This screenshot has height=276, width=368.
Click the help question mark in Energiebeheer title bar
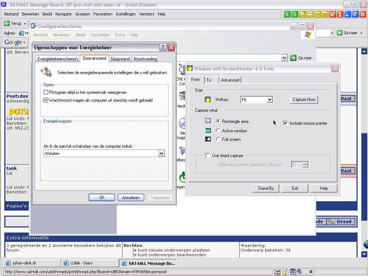(x=163, y=47)
